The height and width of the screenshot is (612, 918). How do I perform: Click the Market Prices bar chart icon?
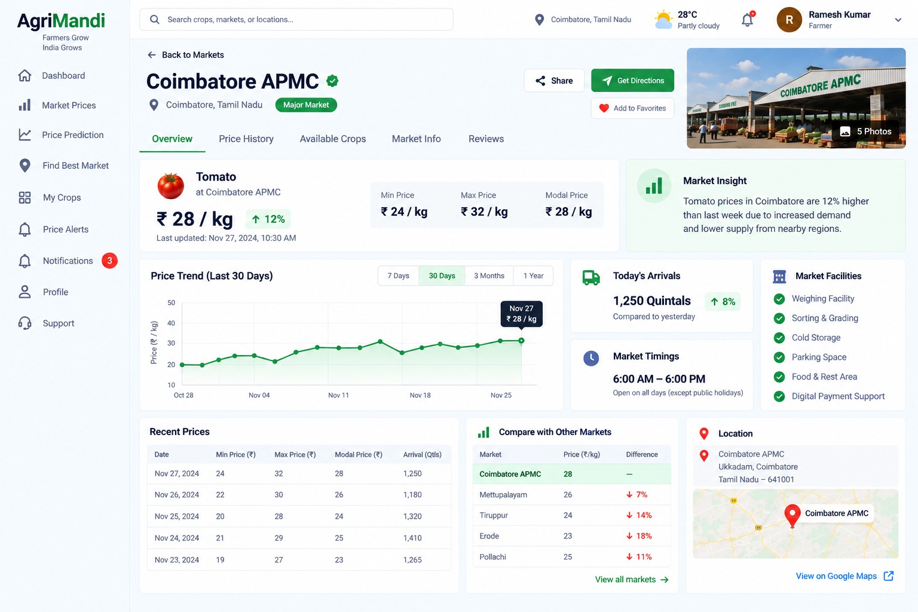click(x=25, y=105)
